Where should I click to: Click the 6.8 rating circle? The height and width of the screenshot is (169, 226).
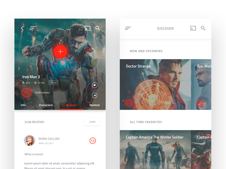27,92
